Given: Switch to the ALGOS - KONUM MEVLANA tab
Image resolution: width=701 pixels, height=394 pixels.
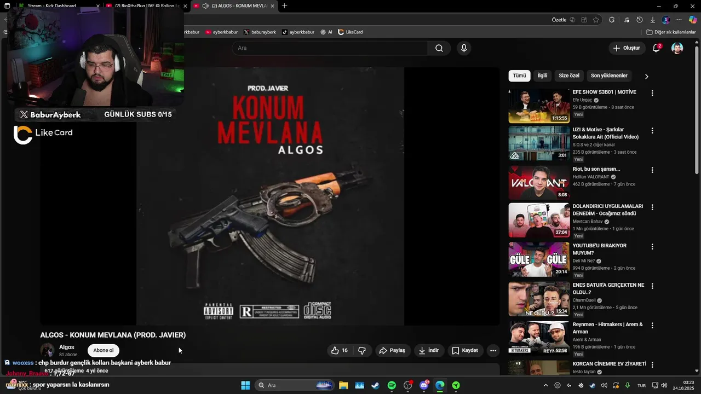Looking at the screenshot, I should (234, 6).
